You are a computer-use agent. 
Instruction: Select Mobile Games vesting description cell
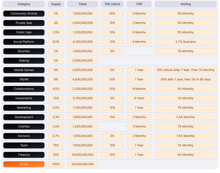[x=185, y=70]
